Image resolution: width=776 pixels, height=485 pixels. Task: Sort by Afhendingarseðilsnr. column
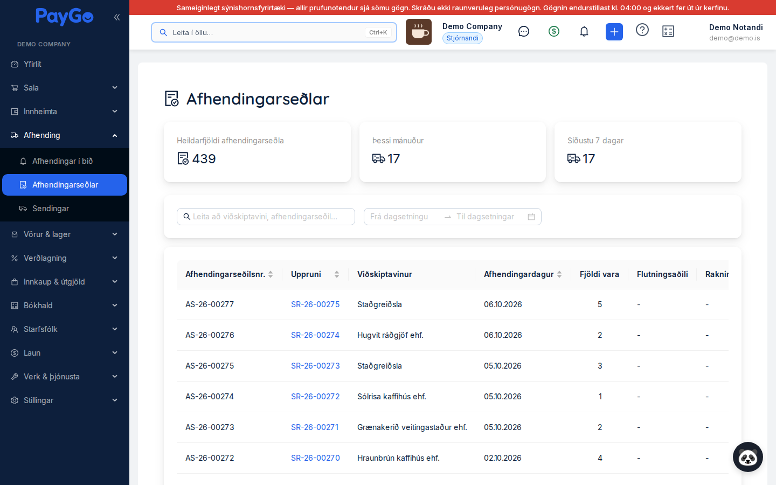point(229,274)
